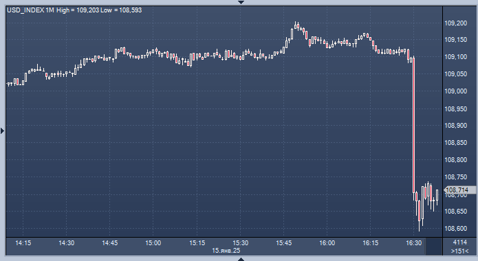Viewport: 478px width, 261px height.
Task: Click the >151< bars counter
Action: [x=460, y=251]
